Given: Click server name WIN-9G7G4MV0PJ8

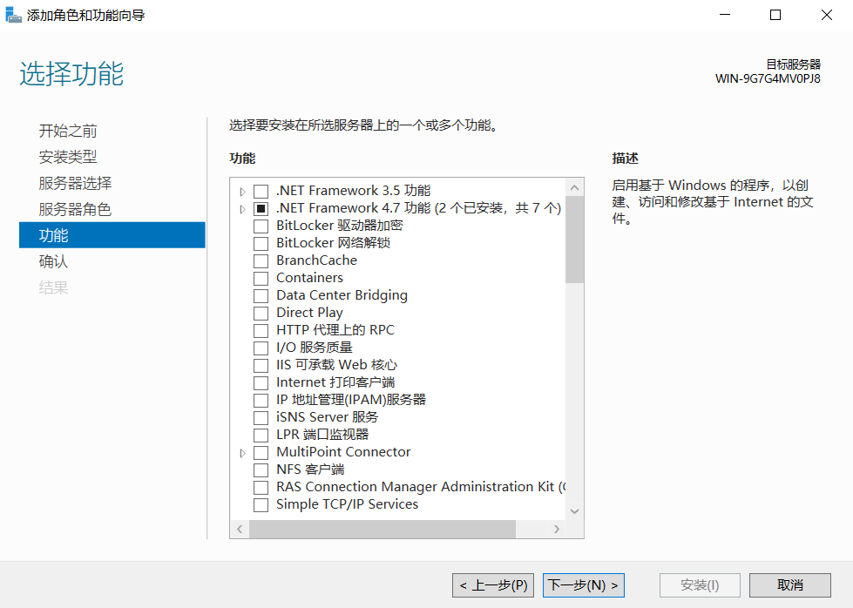Looking at the screenshot, I should [768, 78].
